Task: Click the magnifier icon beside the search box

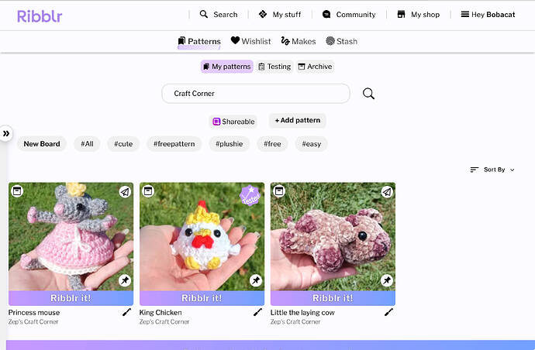Action: tap(368, 94)
